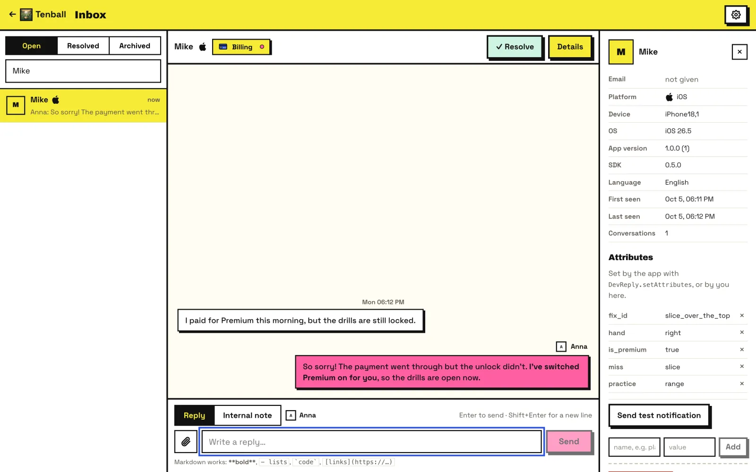
Task: Click the iPhone18,1 device value
Action: point(682,114)
